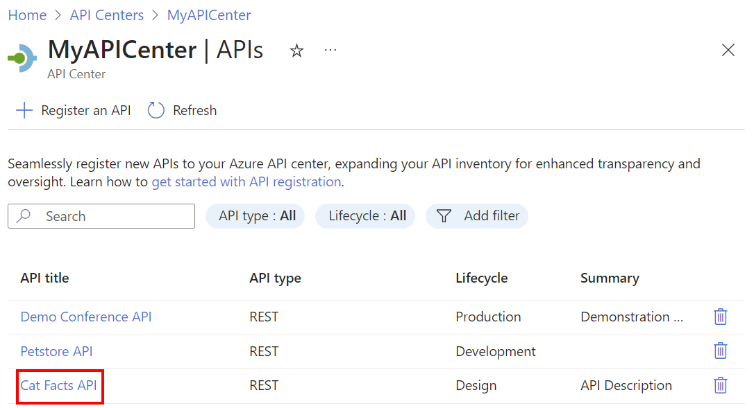The width and height of the screenshot is (754, 408).
Task: Click the star to favorite MyAPICenter
Action: click(296, 50)
